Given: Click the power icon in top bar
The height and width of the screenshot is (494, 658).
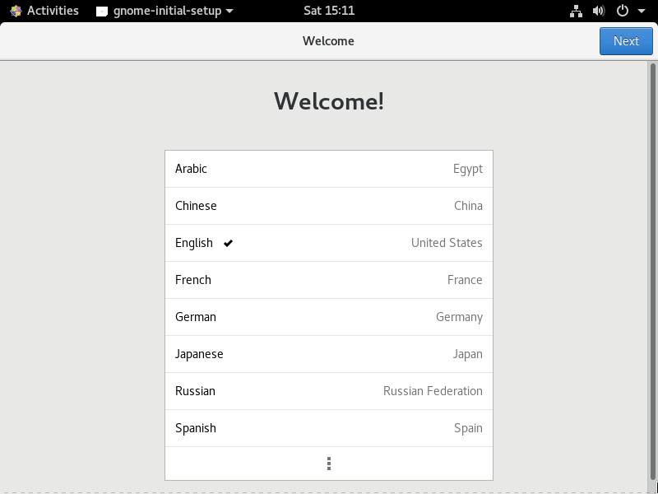Looking at the screenshot, I should point(622,11).
